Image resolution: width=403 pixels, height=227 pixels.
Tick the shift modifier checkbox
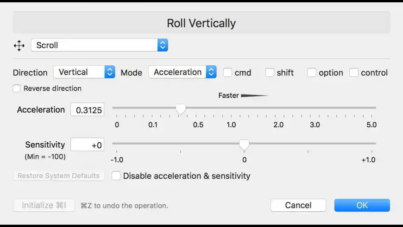point(269,72)
